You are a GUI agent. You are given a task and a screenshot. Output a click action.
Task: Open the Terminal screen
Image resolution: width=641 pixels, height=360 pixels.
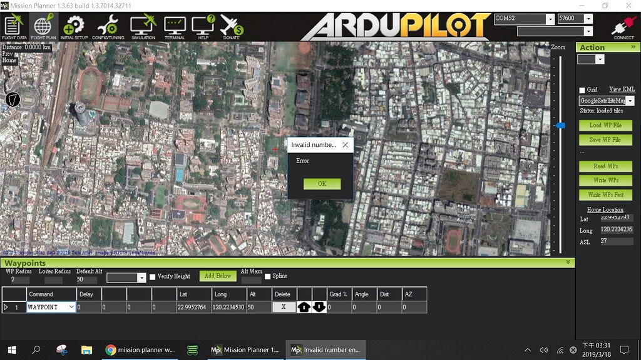174,26
